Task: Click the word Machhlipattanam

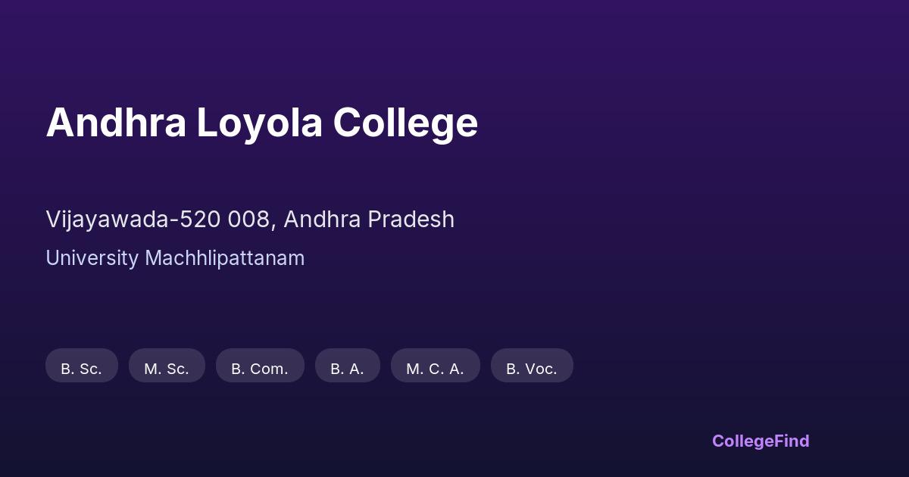Action: coord(225,258)
